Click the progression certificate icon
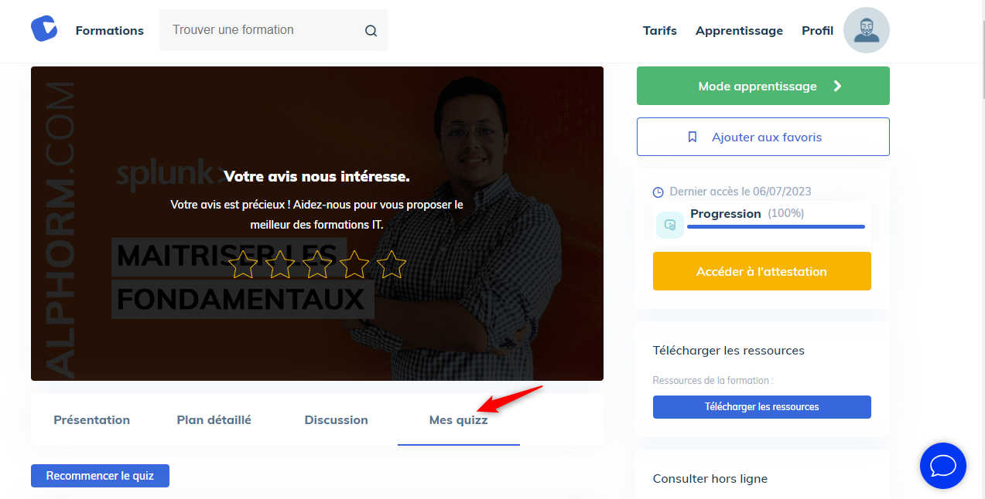 670,225
